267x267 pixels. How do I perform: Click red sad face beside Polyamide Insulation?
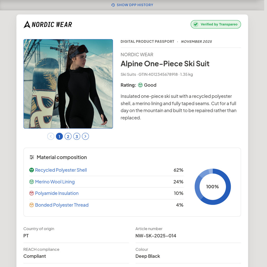[x=32, y=193]
